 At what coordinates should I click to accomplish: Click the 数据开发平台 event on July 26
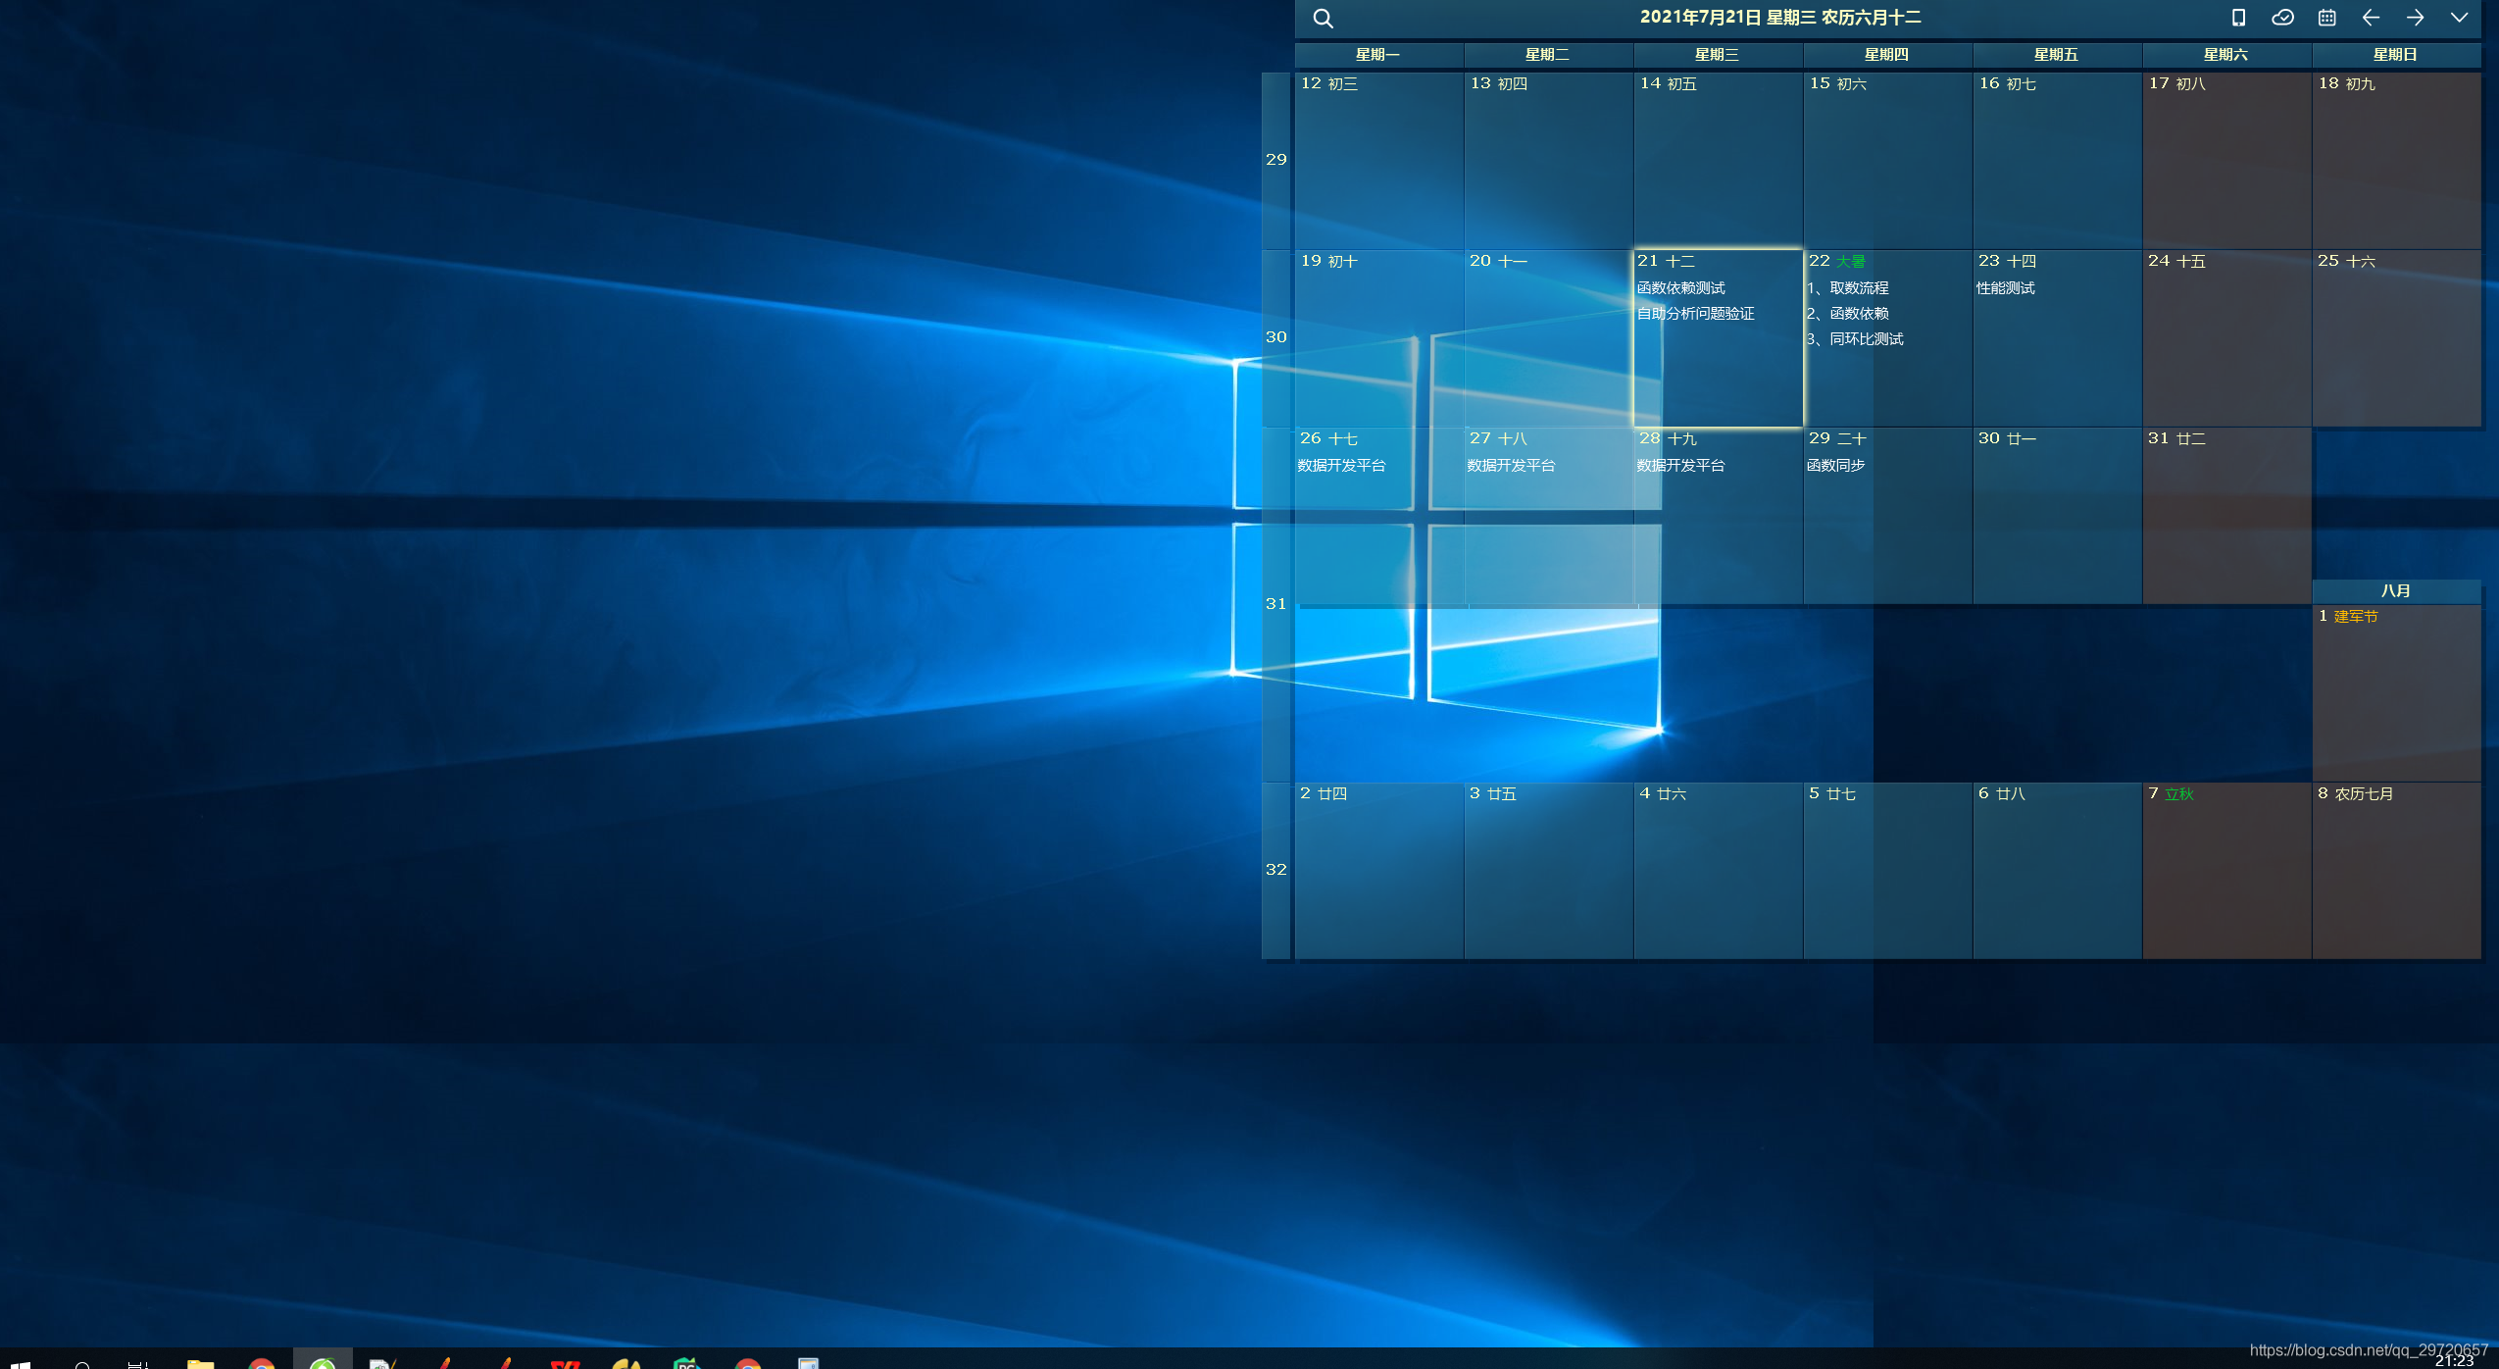coord(1341,465)
